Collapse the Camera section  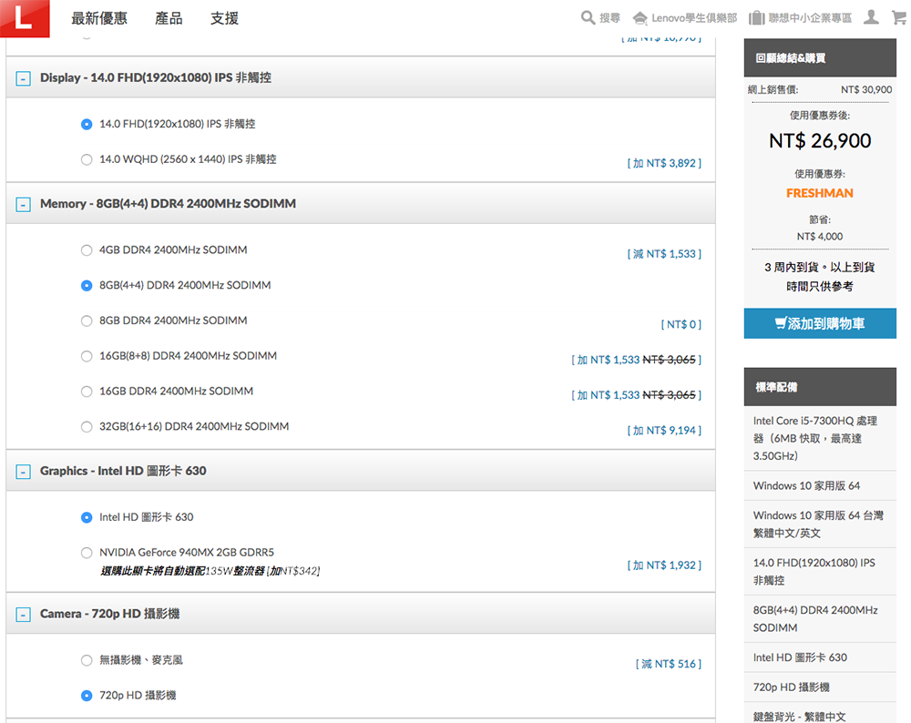click(x=24, y=615)
